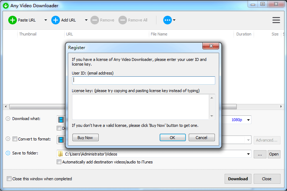This screenshot has width=287, height=191.
Task: Check Close this window when completed
Action: point(9,178)
